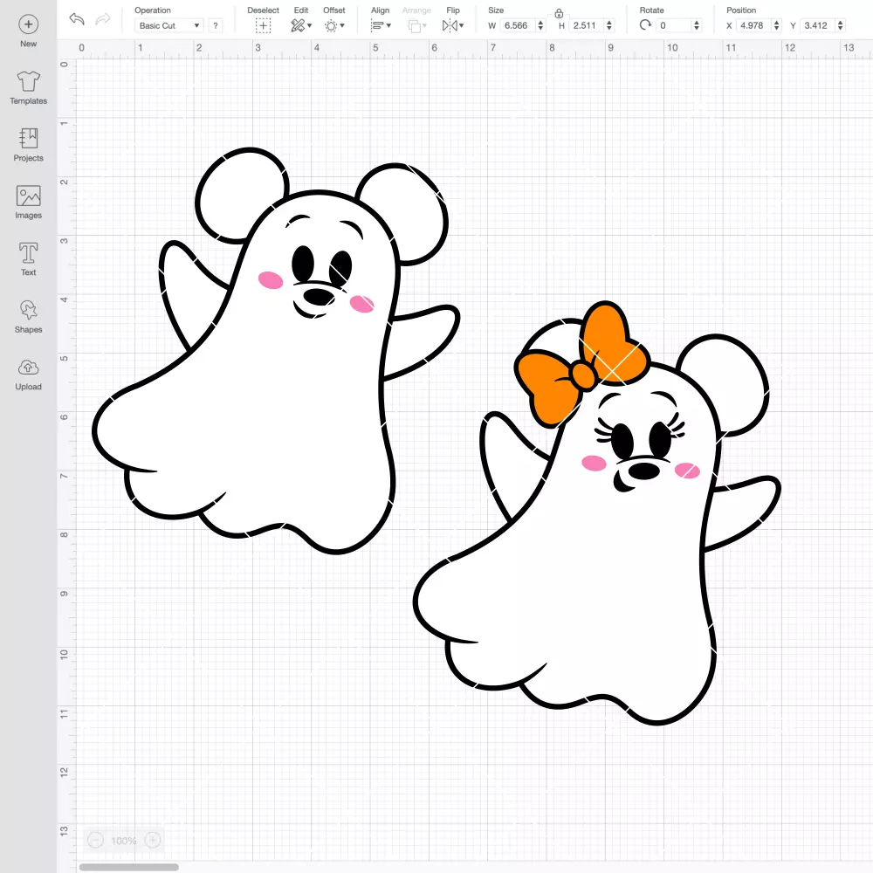This screenshot has width=873, height=873.
Task: Click the Operation help question mark
Action: [216, 25]
